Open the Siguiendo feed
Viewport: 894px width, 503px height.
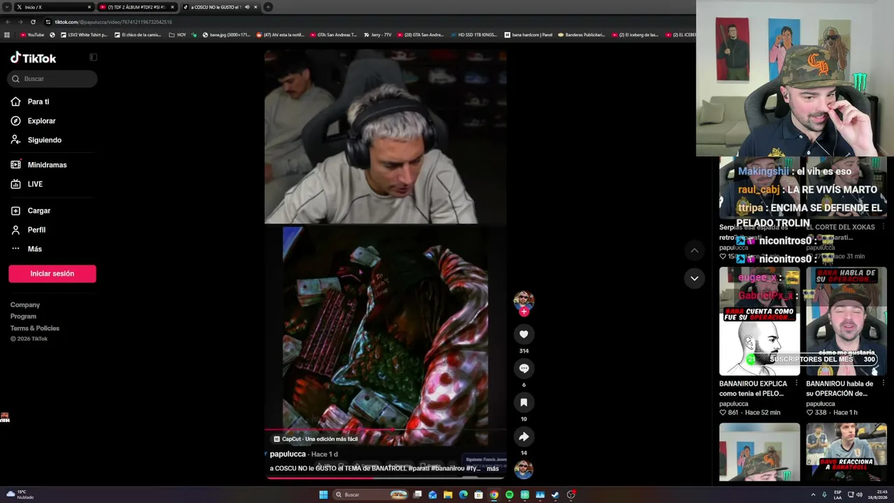point(36,140)
